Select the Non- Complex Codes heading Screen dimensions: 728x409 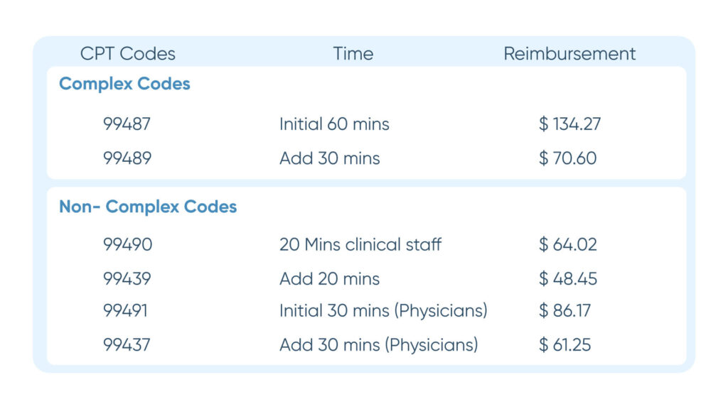(148, 207)
